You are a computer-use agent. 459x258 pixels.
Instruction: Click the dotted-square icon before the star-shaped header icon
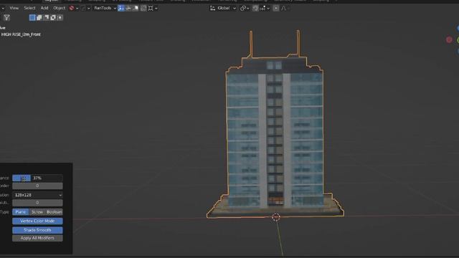coord(143,8)
